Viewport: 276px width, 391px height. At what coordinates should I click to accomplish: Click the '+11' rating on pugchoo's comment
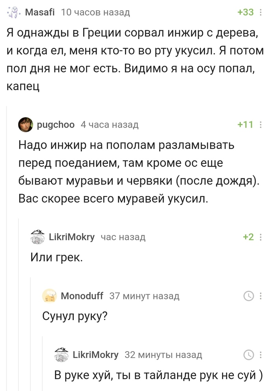click(x=246, y=124)
